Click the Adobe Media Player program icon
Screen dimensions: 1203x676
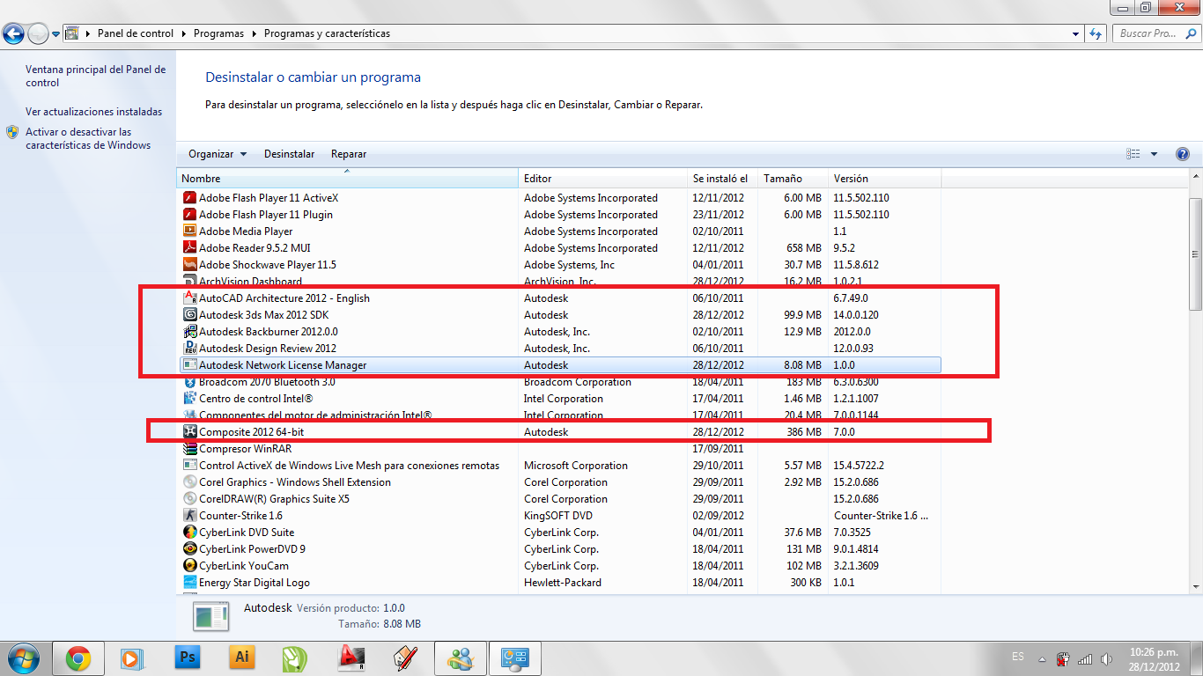tap(189, 231)
